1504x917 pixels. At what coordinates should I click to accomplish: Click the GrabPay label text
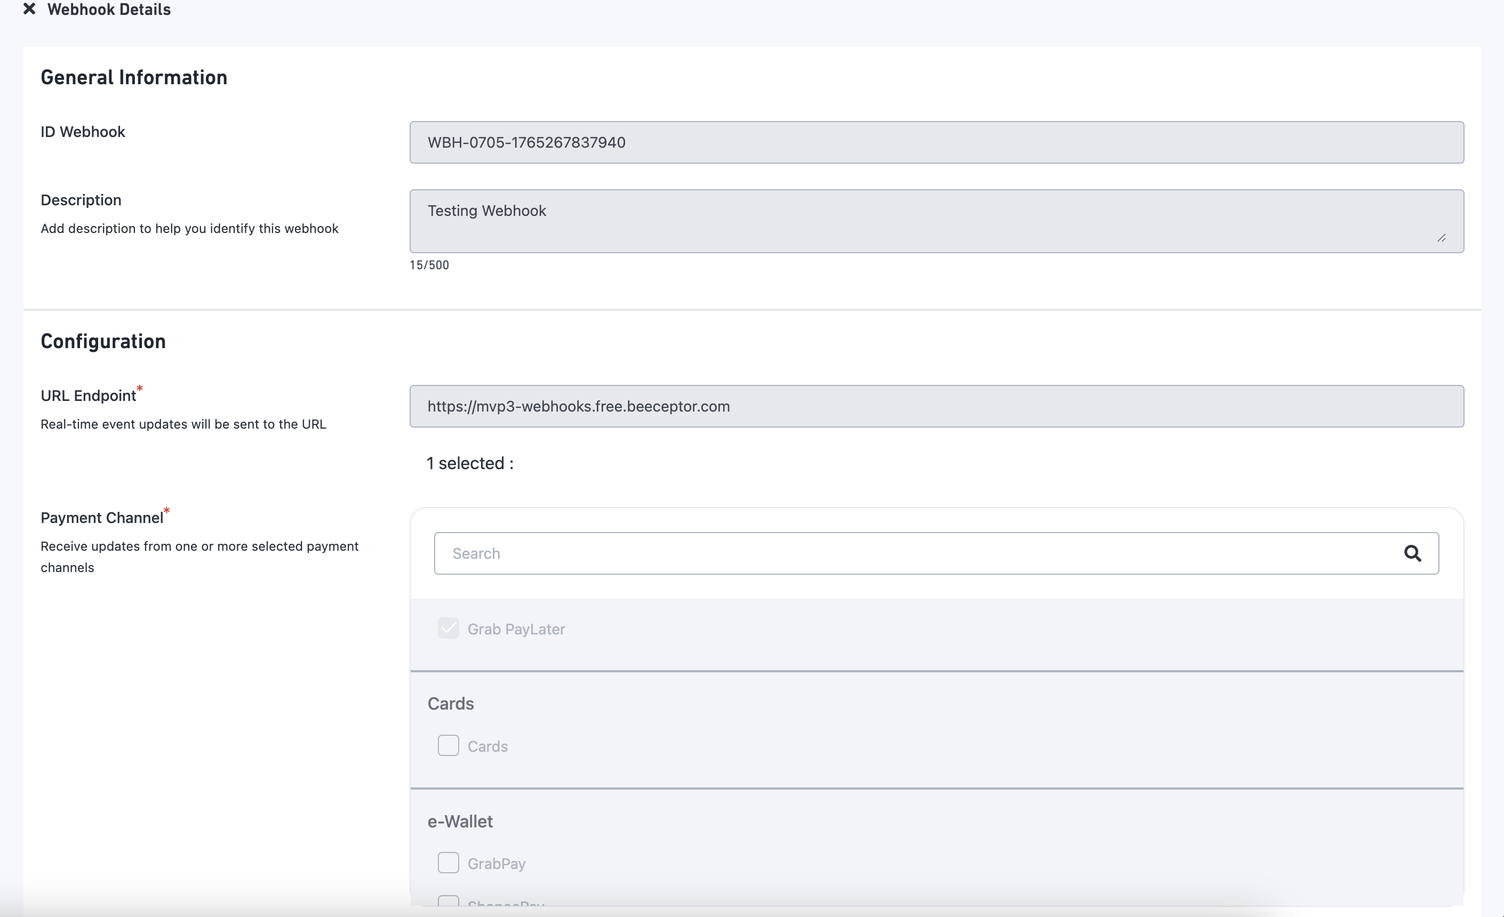pyautogui.click(x=496, y=864)
